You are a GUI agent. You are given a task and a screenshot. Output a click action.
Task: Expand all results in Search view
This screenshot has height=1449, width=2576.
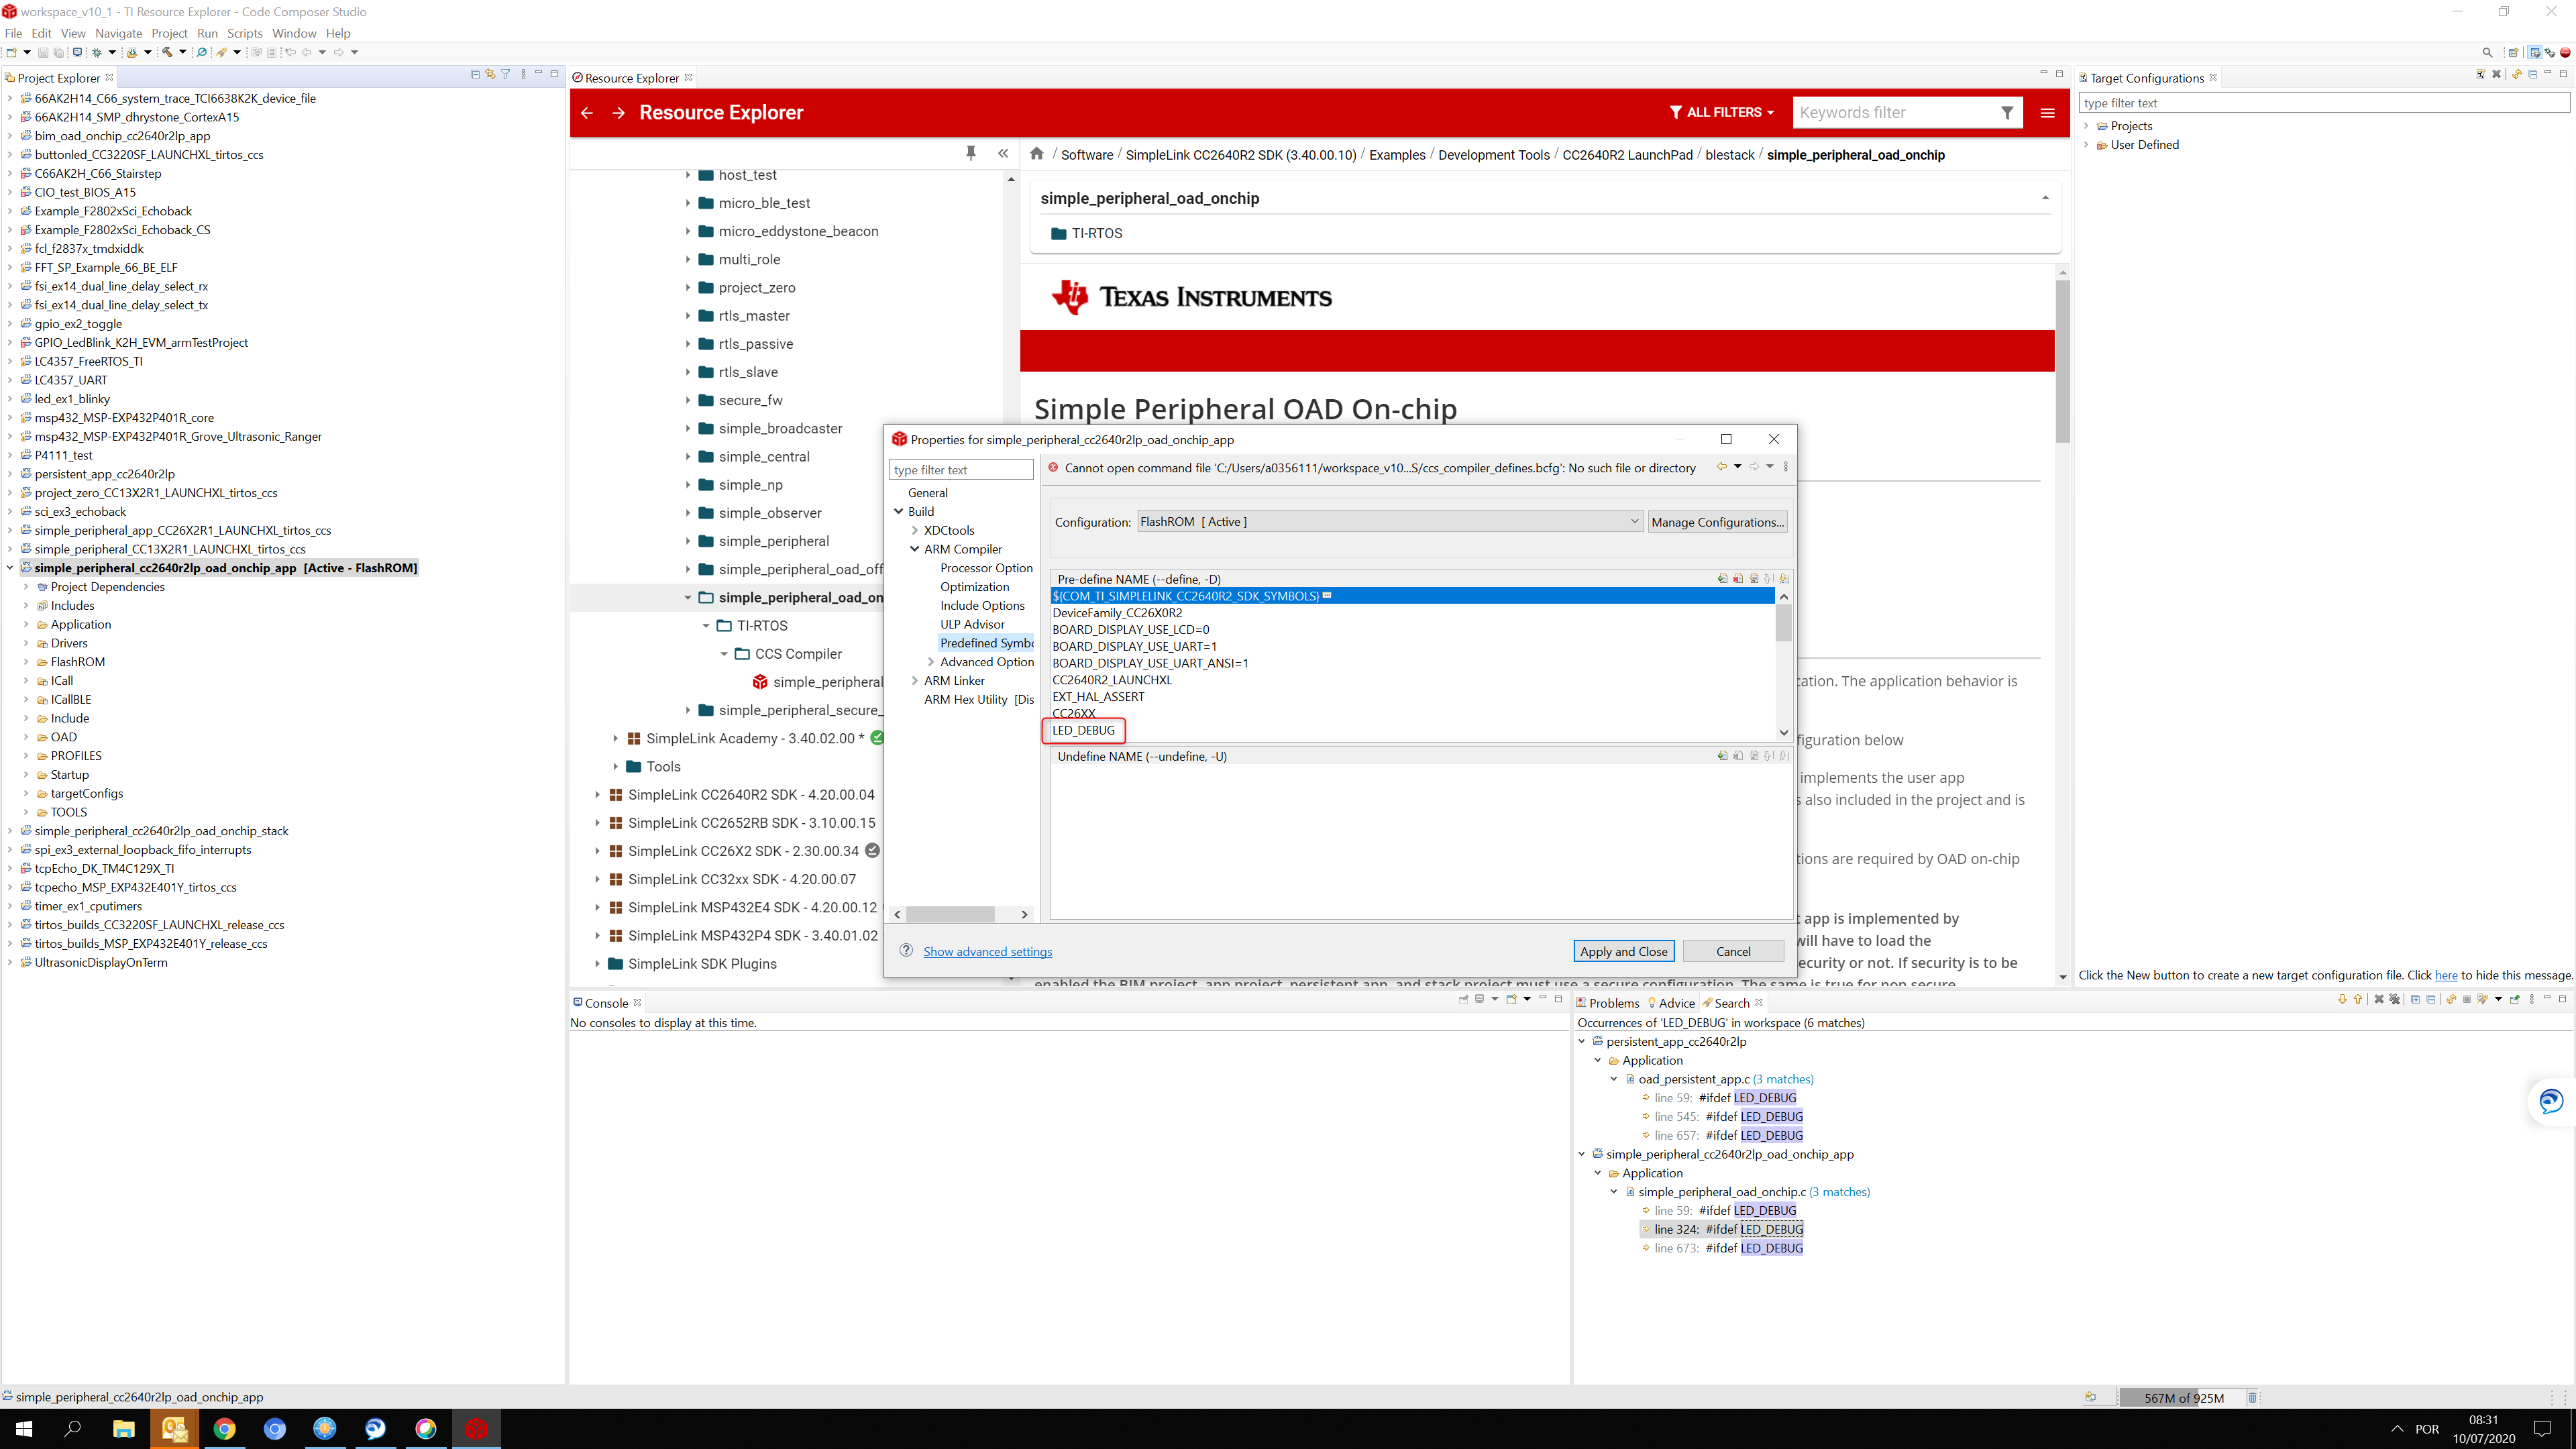coord(2416,999)
